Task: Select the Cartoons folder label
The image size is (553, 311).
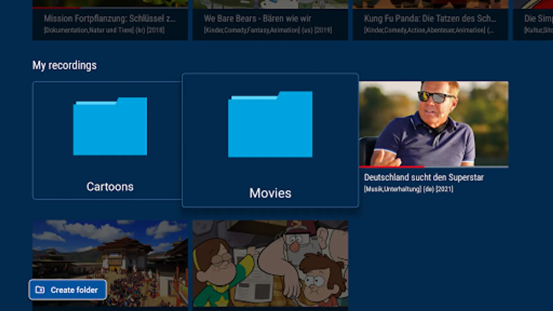Action: tap(110, 187)
